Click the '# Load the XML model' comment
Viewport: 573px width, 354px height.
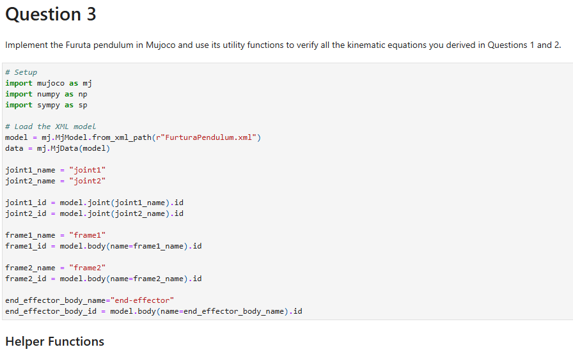tap(51, 127)
